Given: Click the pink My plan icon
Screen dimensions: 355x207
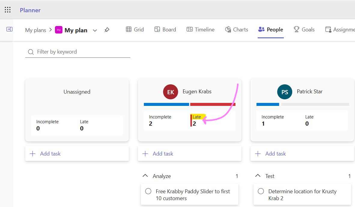Looking at the screenshot, I should [59, 30].
